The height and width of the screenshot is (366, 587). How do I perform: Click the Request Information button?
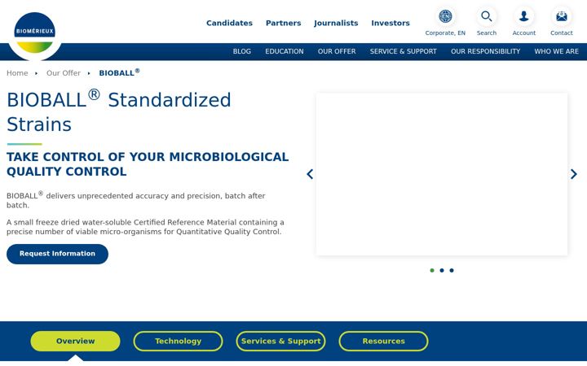(57, 254)
